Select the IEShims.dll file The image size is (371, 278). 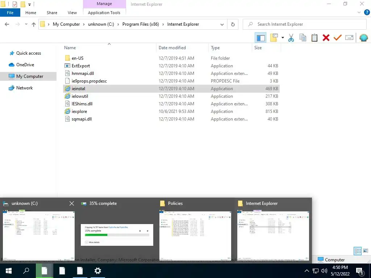point(171,104)
